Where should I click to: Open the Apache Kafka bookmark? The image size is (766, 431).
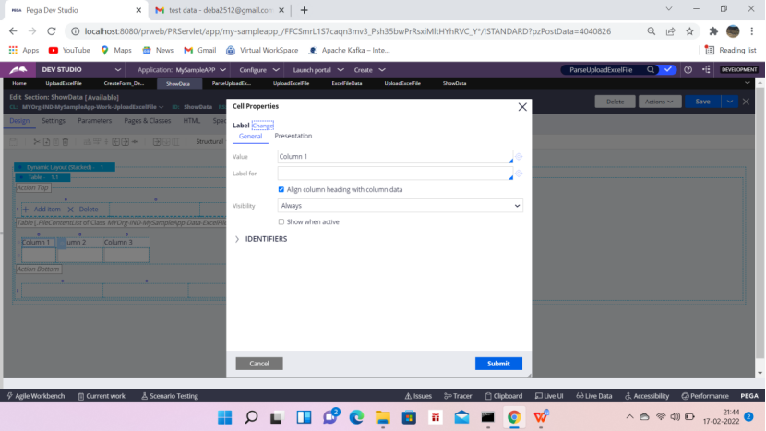point(349,51)
